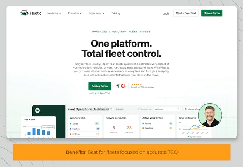
Task: Click the Private label on dashboard
Action: coord(120,109)
